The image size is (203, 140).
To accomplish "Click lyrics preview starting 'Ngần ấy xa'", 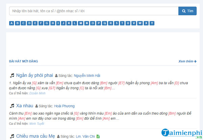I will [x=98, y=86].
